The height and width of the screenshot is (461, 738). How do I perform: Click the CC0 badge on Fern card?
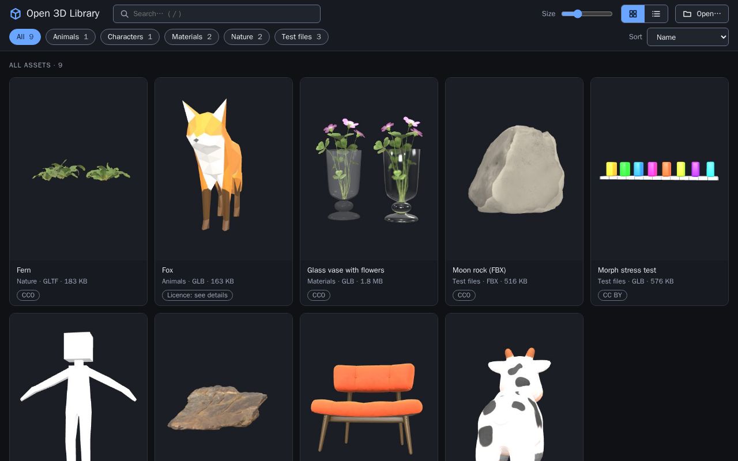point(28,295)
